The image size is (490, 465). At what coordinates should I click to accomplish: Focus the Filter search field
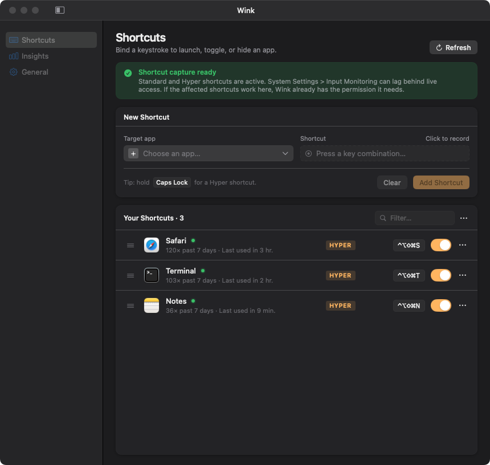pos(414,218)
